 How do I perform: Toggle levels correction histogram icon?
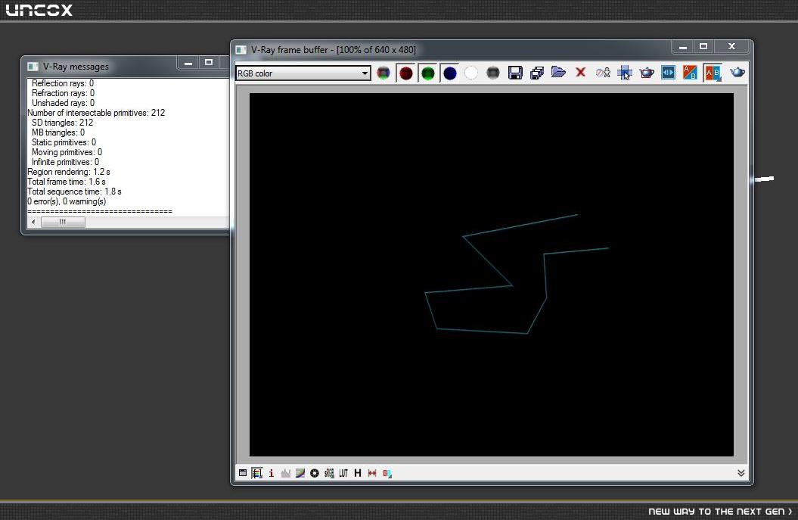(x=285, y=473)
